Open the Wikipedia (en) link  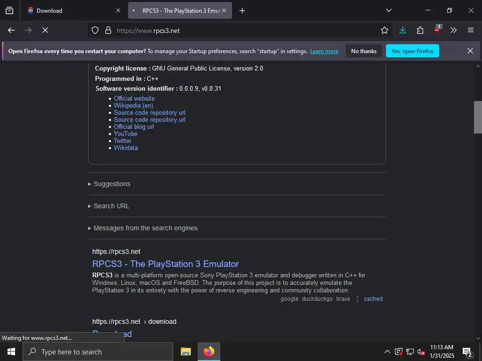click(133, 106)
